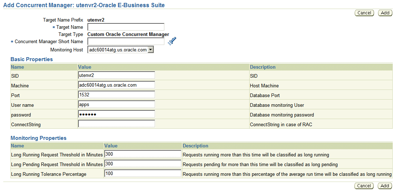Click the top Add button
The width and height of the screenshot is (396, 192).
pos(385,13)
